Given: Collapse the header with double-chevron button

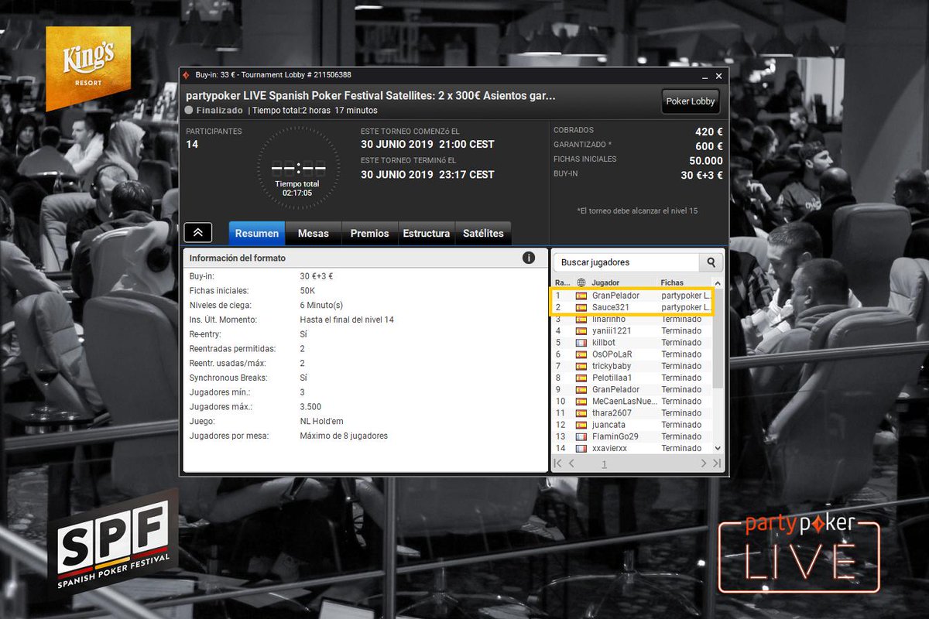Looking at the screenshot, I should [198, 233].
